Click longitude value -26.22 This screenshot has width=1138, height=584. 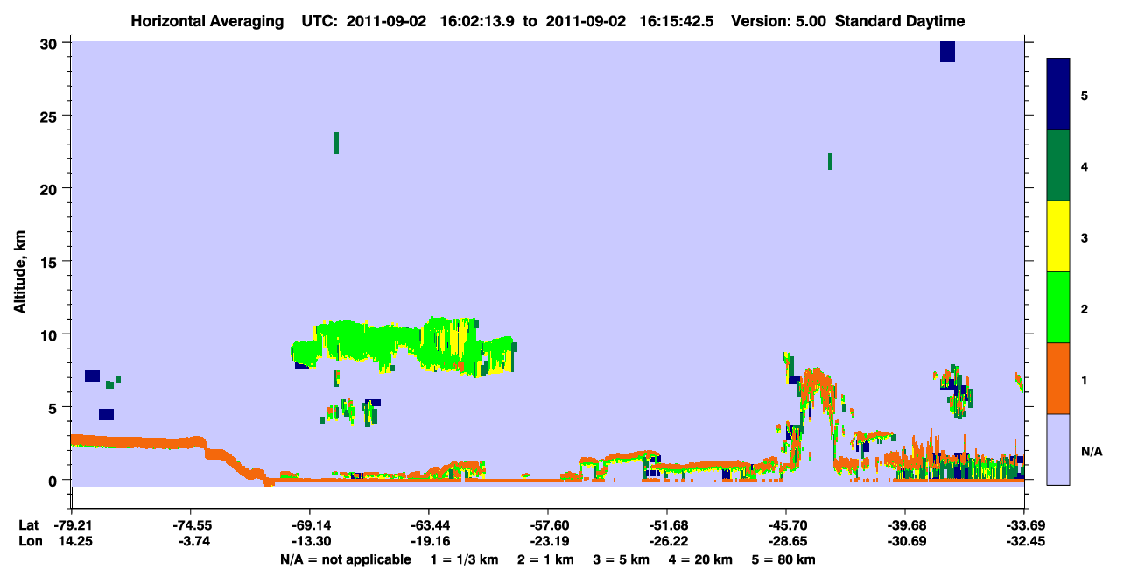(667, 541)
